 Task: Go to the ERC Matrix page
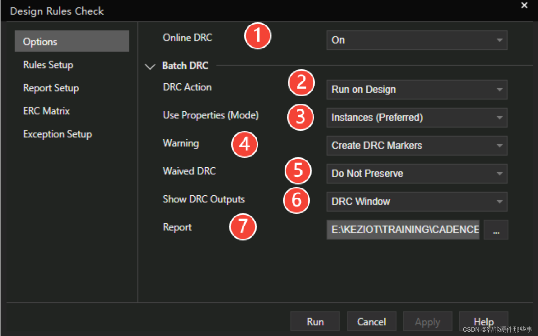[x=46, y=111]
